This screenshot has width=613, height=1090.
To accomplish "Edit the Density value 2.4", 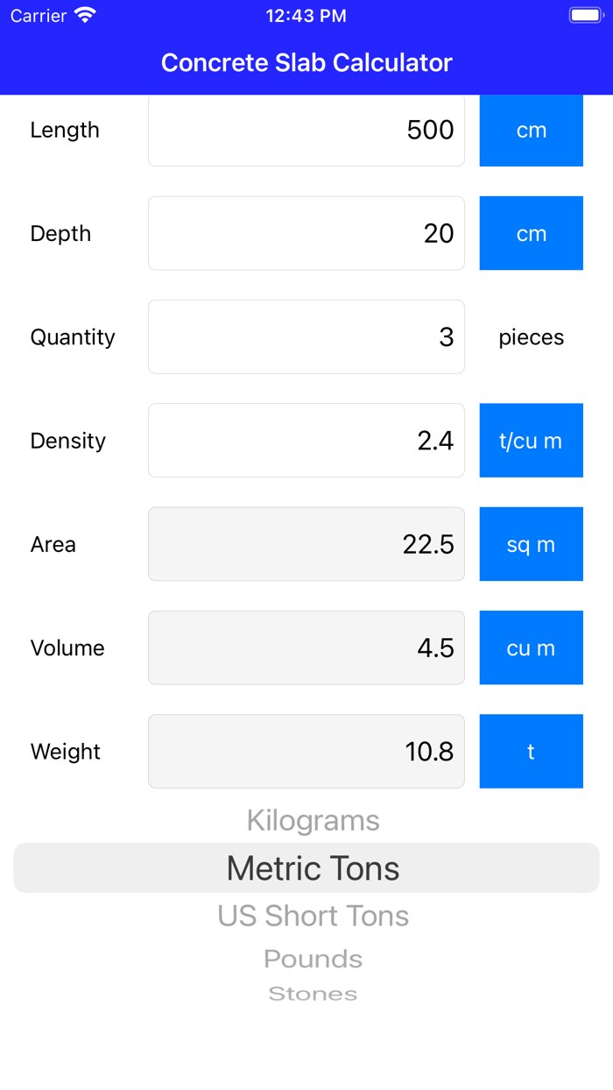I will point(306,440).
